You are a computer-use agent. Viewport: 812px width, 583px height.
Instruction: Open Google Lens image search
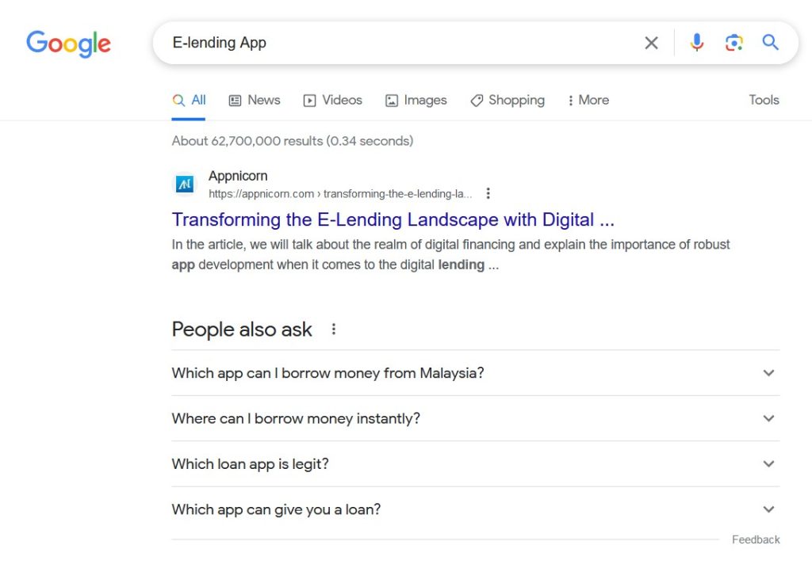coord(733,43)
